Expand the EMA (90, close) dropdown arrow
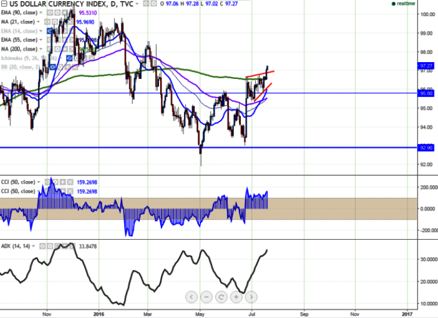 point(41,13)
